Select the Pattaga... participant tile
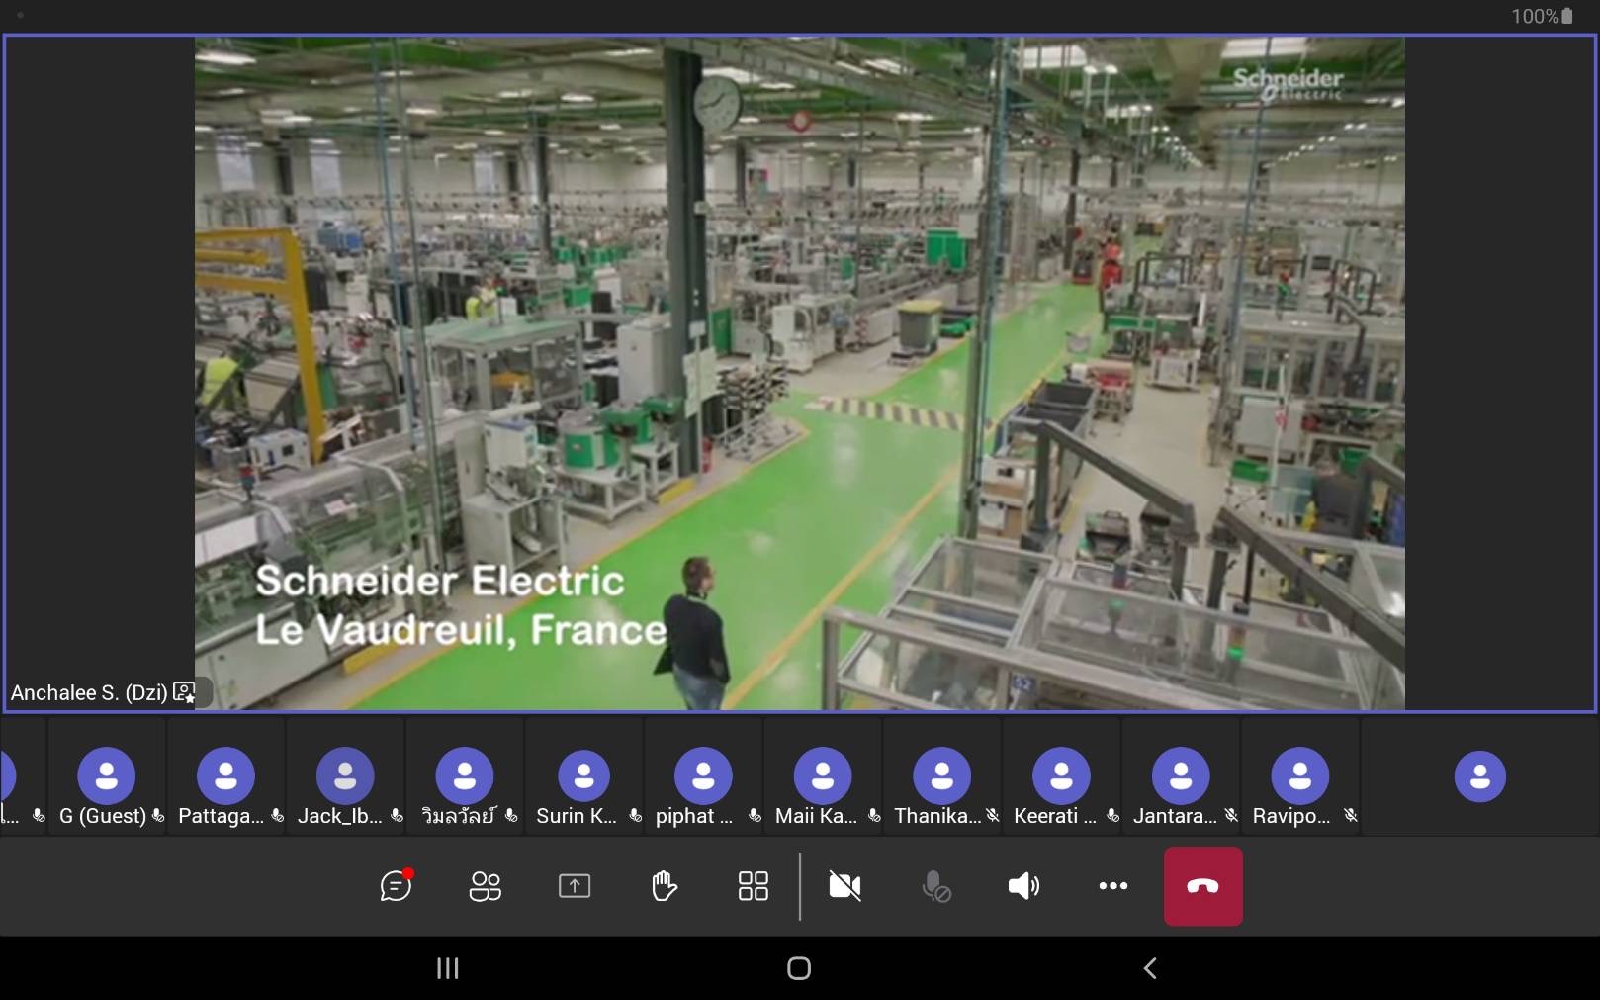 [225, 777]
